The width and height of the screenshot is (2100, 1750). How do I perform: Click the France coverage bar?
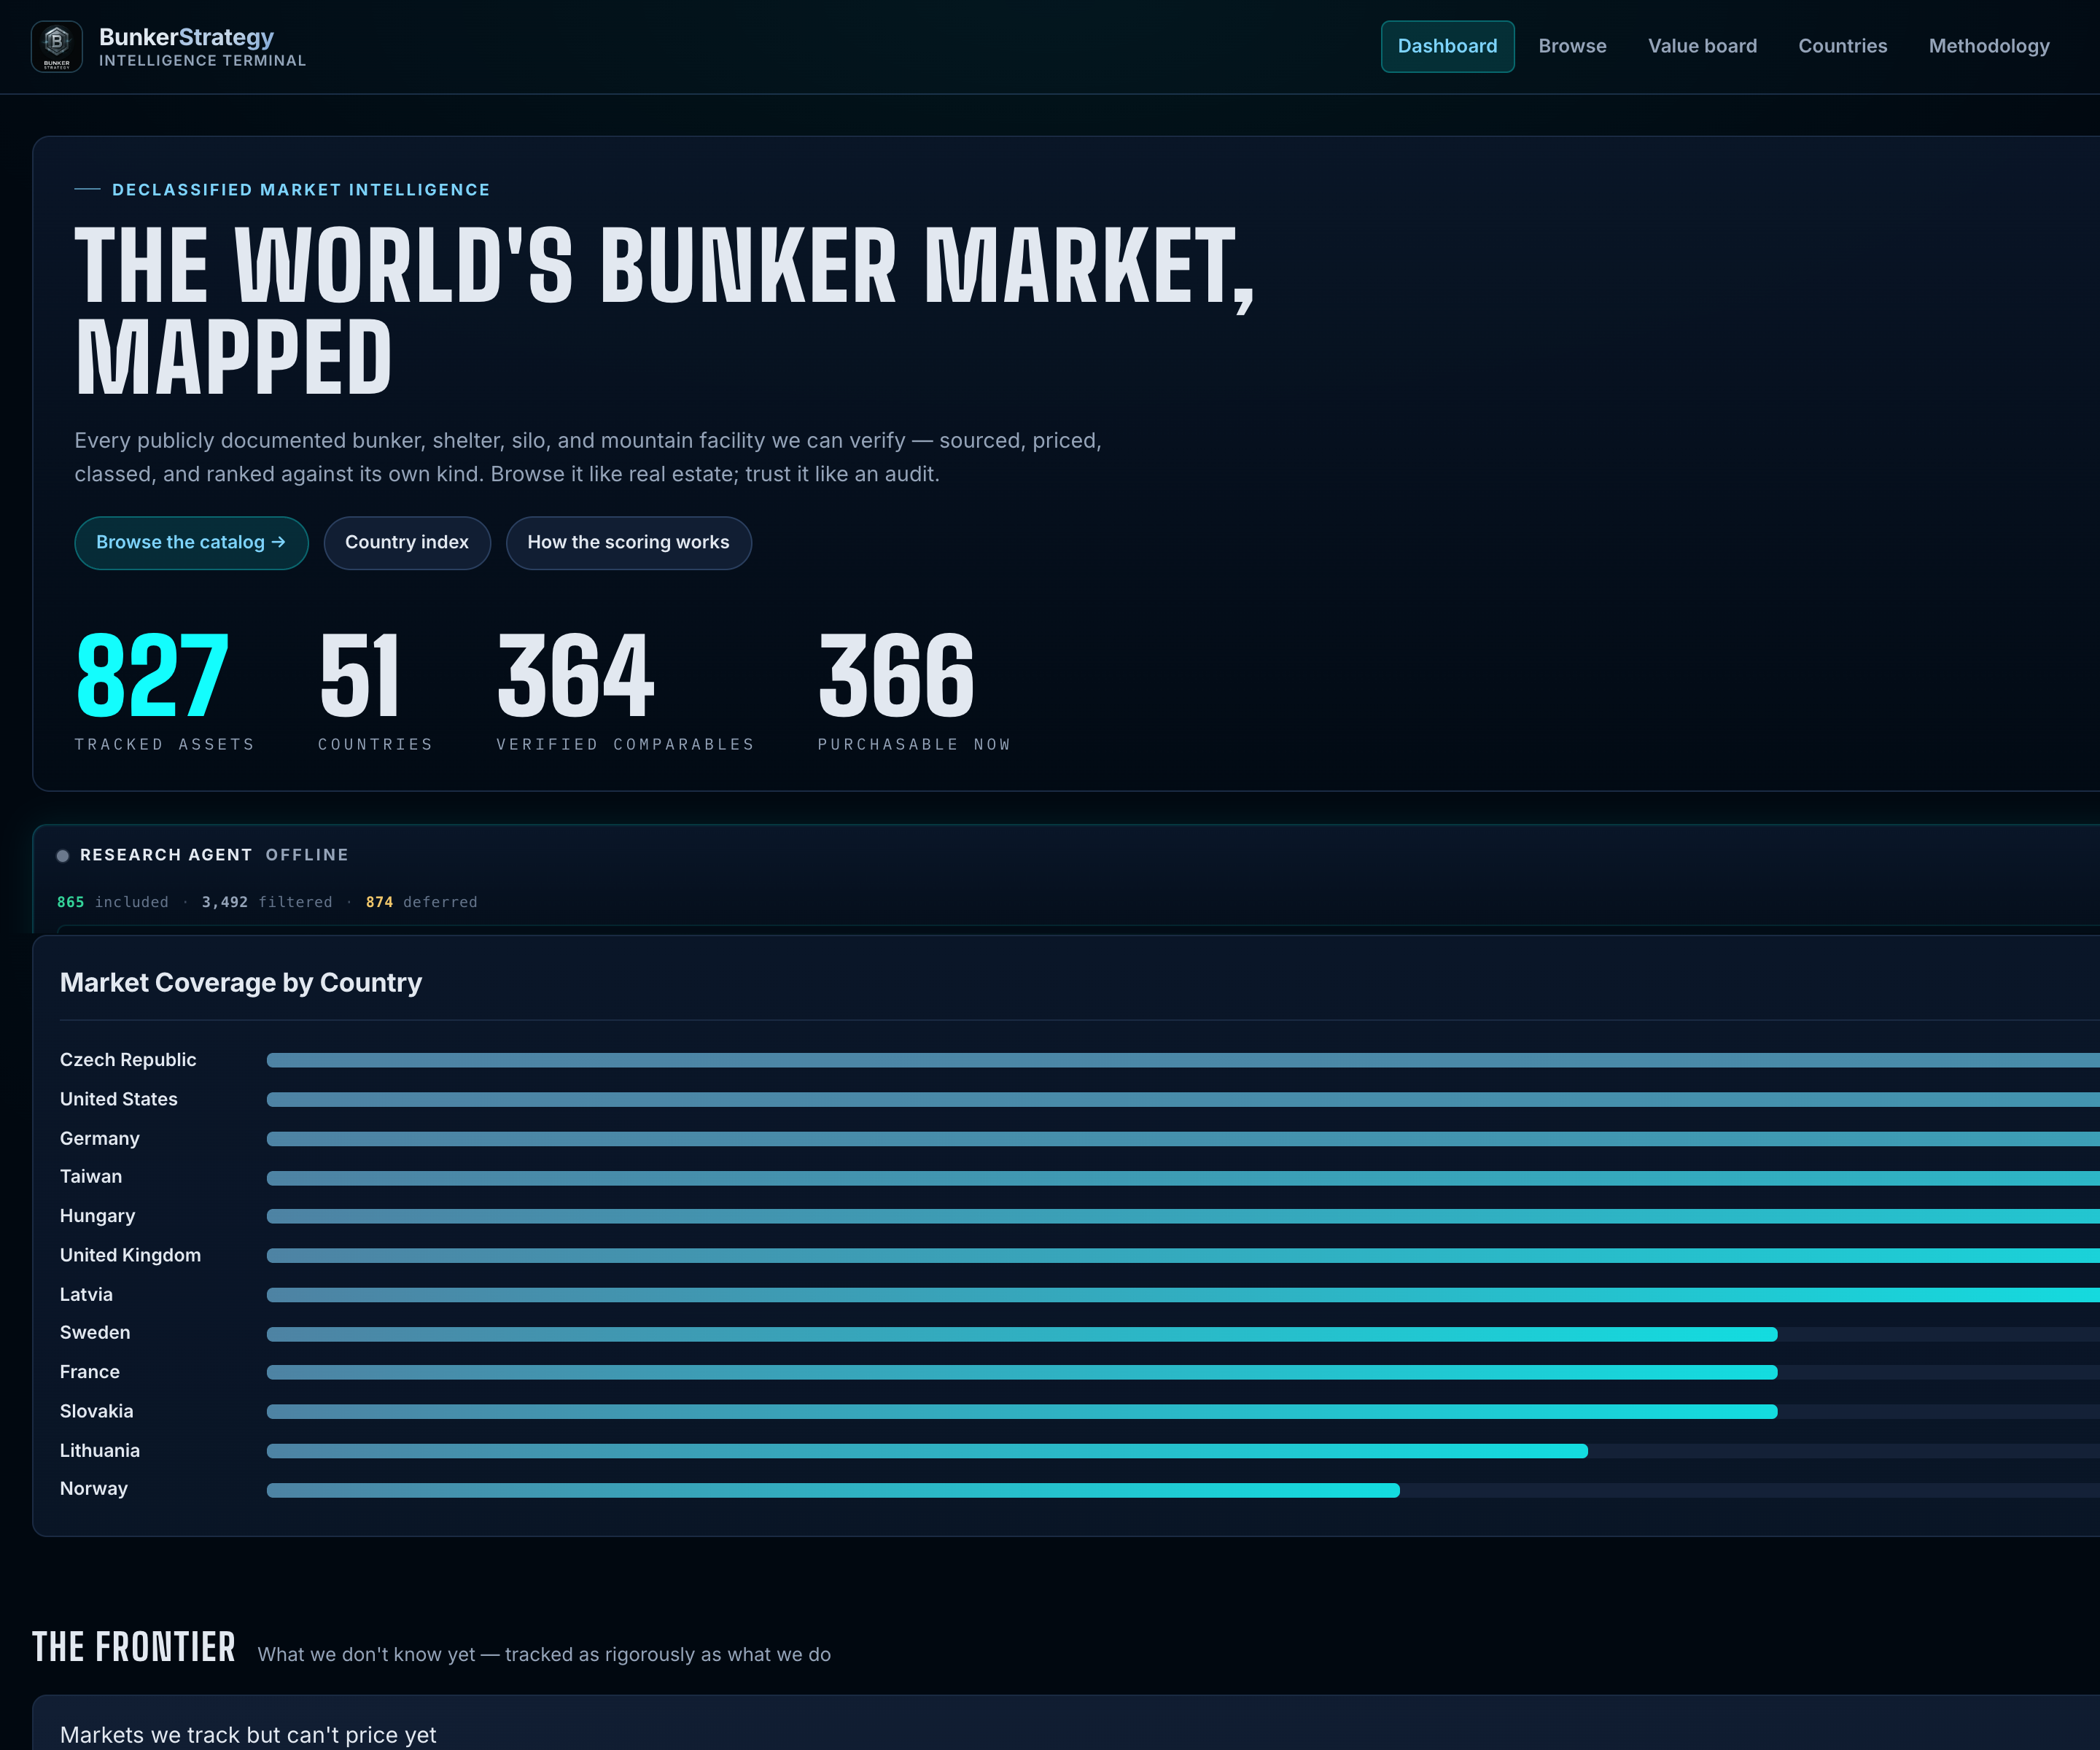(1022, 1372)
